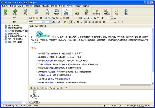Open the 工具 menu
155x108 pixels.
coord(78,6)
